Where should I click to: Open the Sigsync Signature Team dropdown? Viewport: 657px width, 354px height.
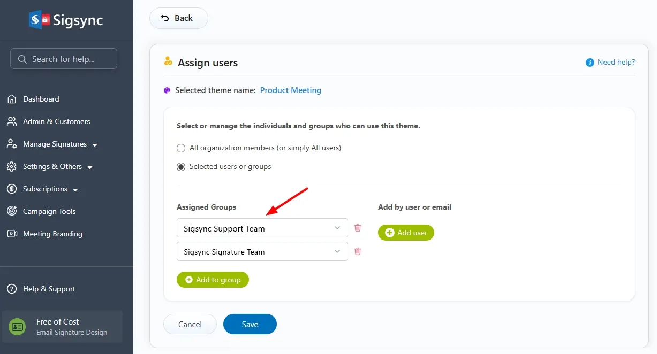click(x=262, y=251)
